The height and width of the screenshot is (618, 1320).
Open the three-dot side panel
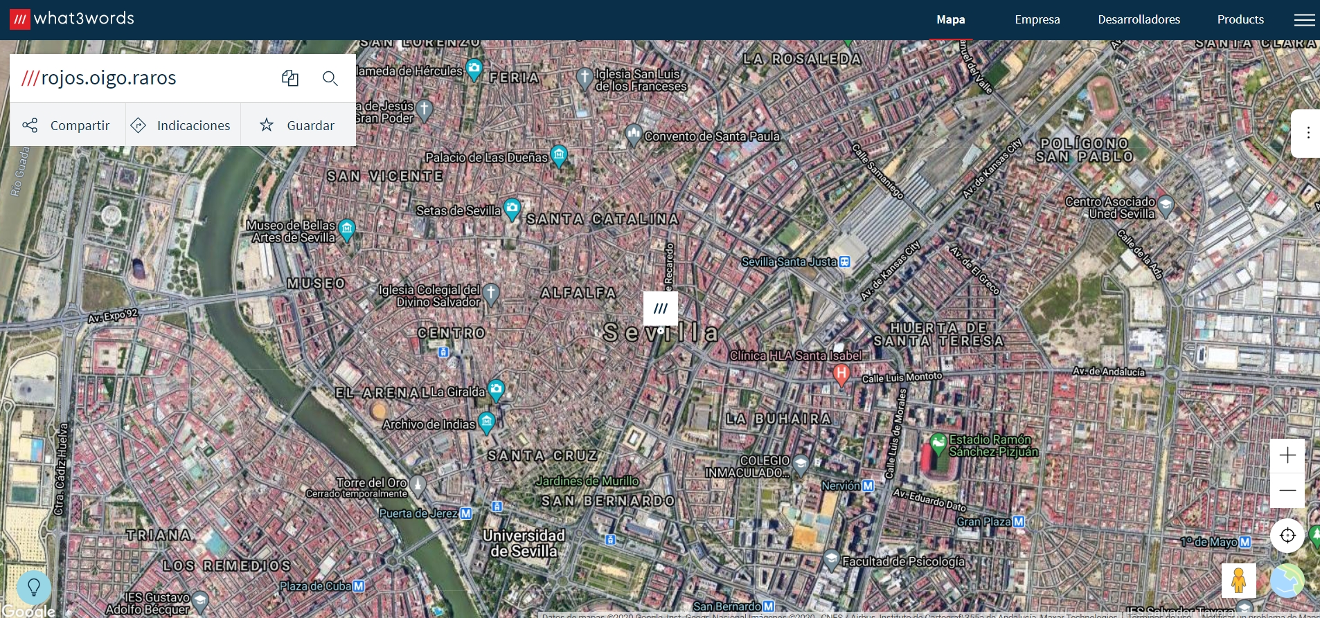coord(1308,133)
